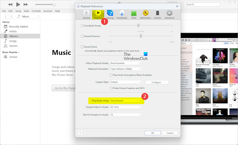Open the Play Audio Using dropdown
Image resolution: width=238 pixels, height=145 pixels.
coord(126,101)
